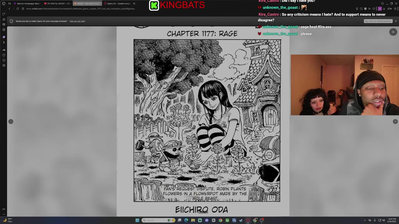Open Discord from the taskbar
This screenshot has height=224, width=399.
click(207, 220)
